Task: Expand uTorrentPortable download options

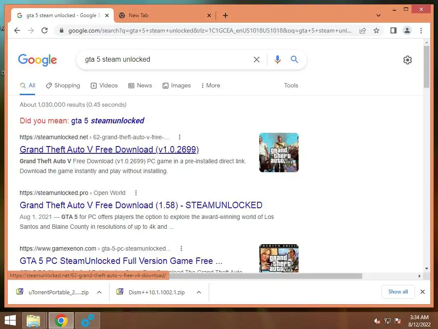Action: 99,292
